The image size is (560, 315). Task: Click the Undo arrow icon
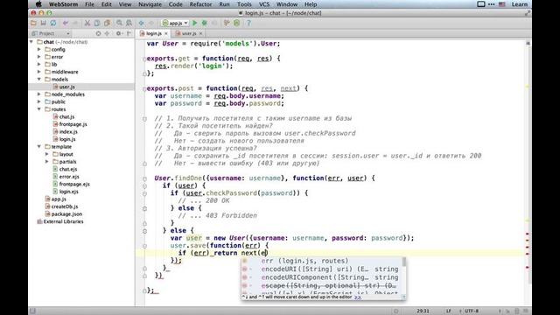(66, 24)
